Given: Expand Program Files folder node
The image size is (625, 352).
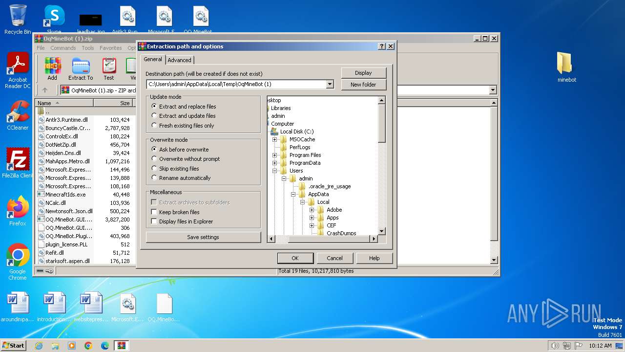Looking at the screenshot, I should tap(274, 155).
